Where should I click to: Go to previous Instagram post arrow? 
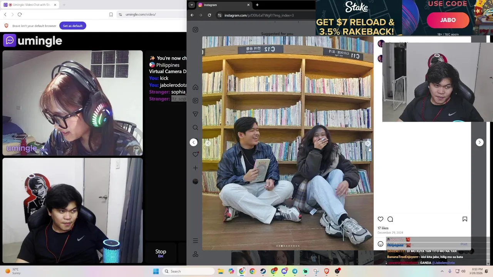coord(194,142)
